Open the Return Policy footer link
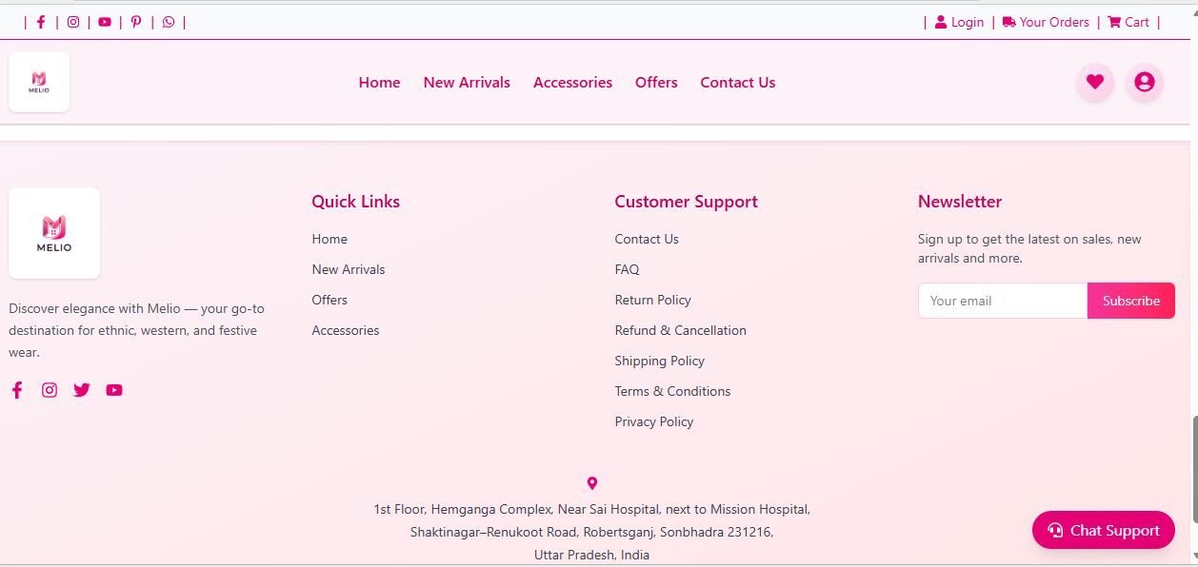Screen dimensions: 1198x567 click(x=652, y=300)
